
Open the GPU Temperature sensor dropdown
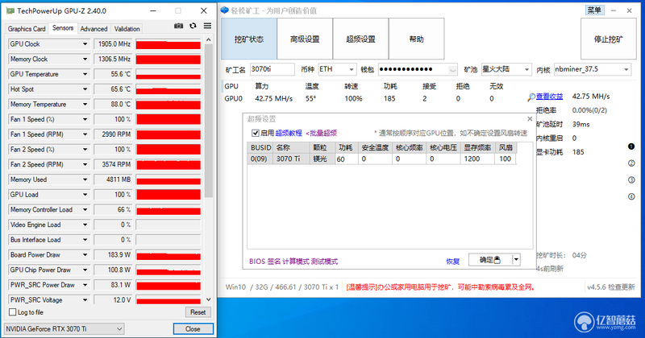click(85, 74)
